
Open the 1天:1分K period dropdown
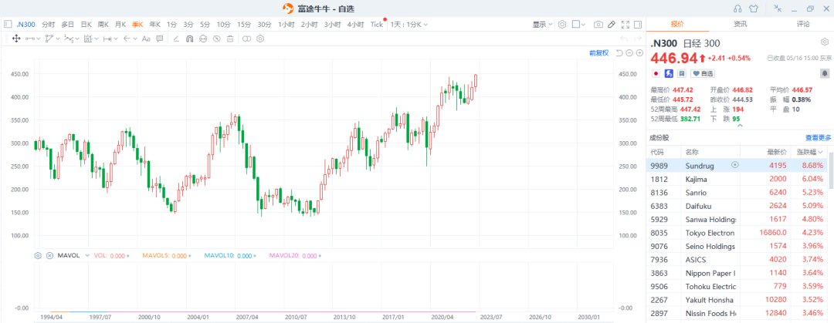click(x=409, y=24)
